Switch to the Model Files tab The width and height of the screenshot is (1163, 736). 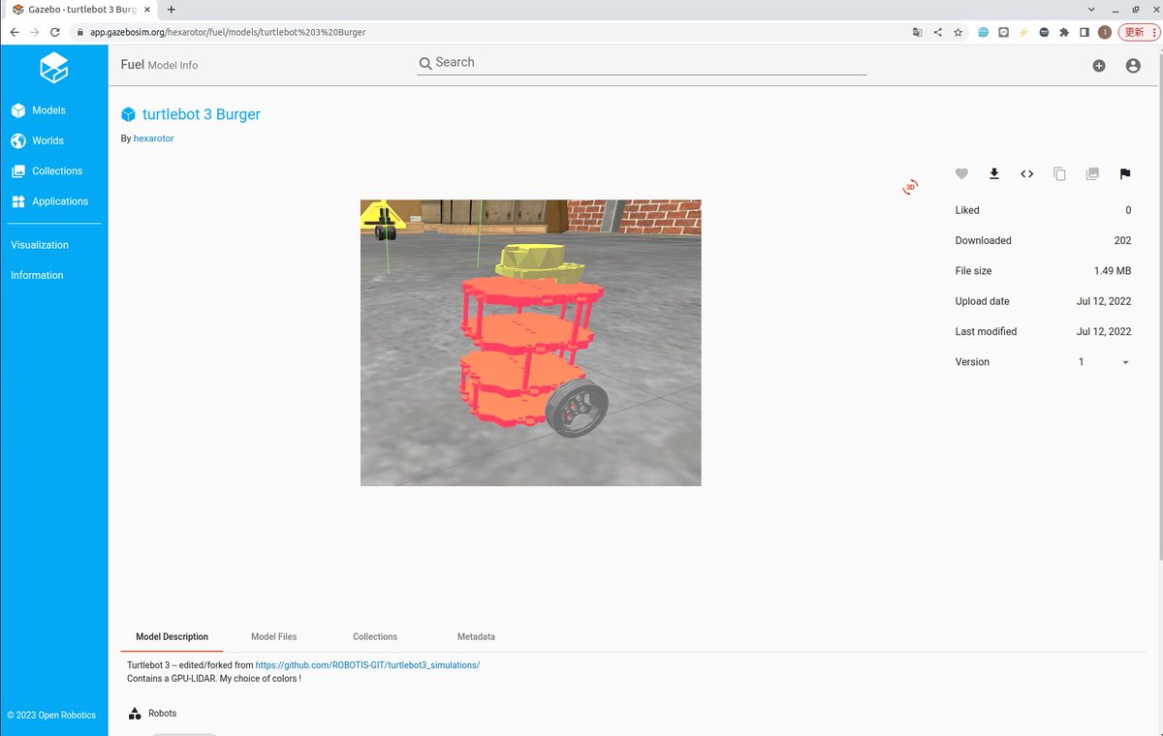274,636
